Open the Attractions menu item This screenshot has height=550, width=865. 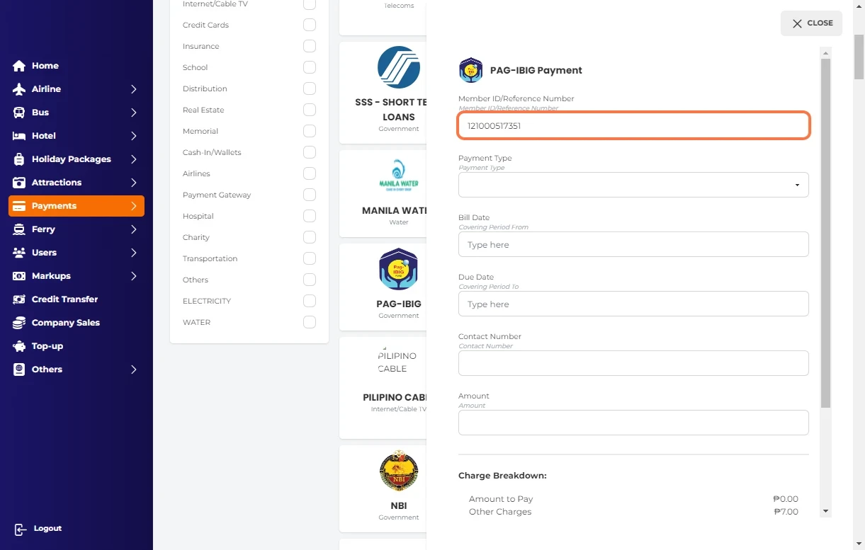[x=57, y=183]
